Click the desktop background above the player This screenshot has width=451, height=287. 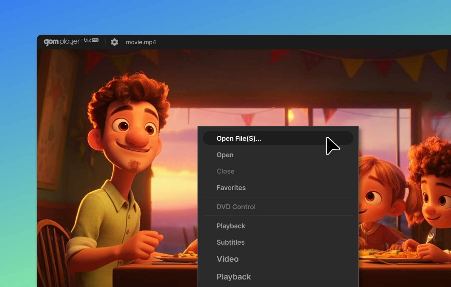225,17
